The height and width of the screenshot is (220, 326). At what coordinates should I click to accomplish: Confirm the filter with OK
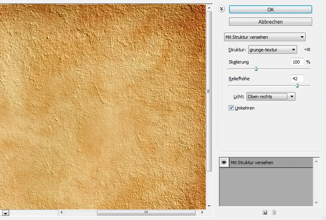pyautogui.click(x=271, y=9)
